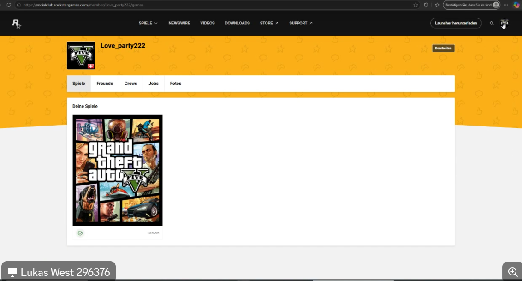The width and height of the screenshot is (522, 281).
Task: Click the Lukas West 296376 screen-share label
Action: pyautogui.click(x=59, y=272)
